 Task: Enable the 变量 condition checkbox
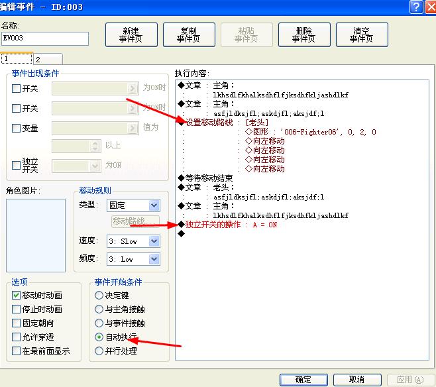click(x=16, y=128)
